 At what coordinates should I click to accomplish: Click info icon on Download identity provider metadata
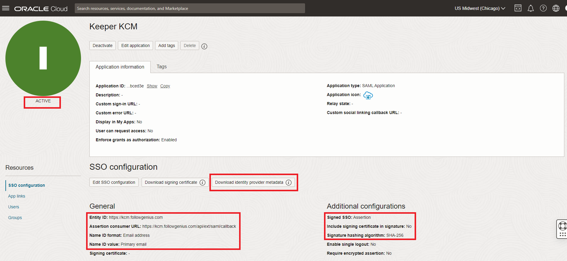(289, 183)
